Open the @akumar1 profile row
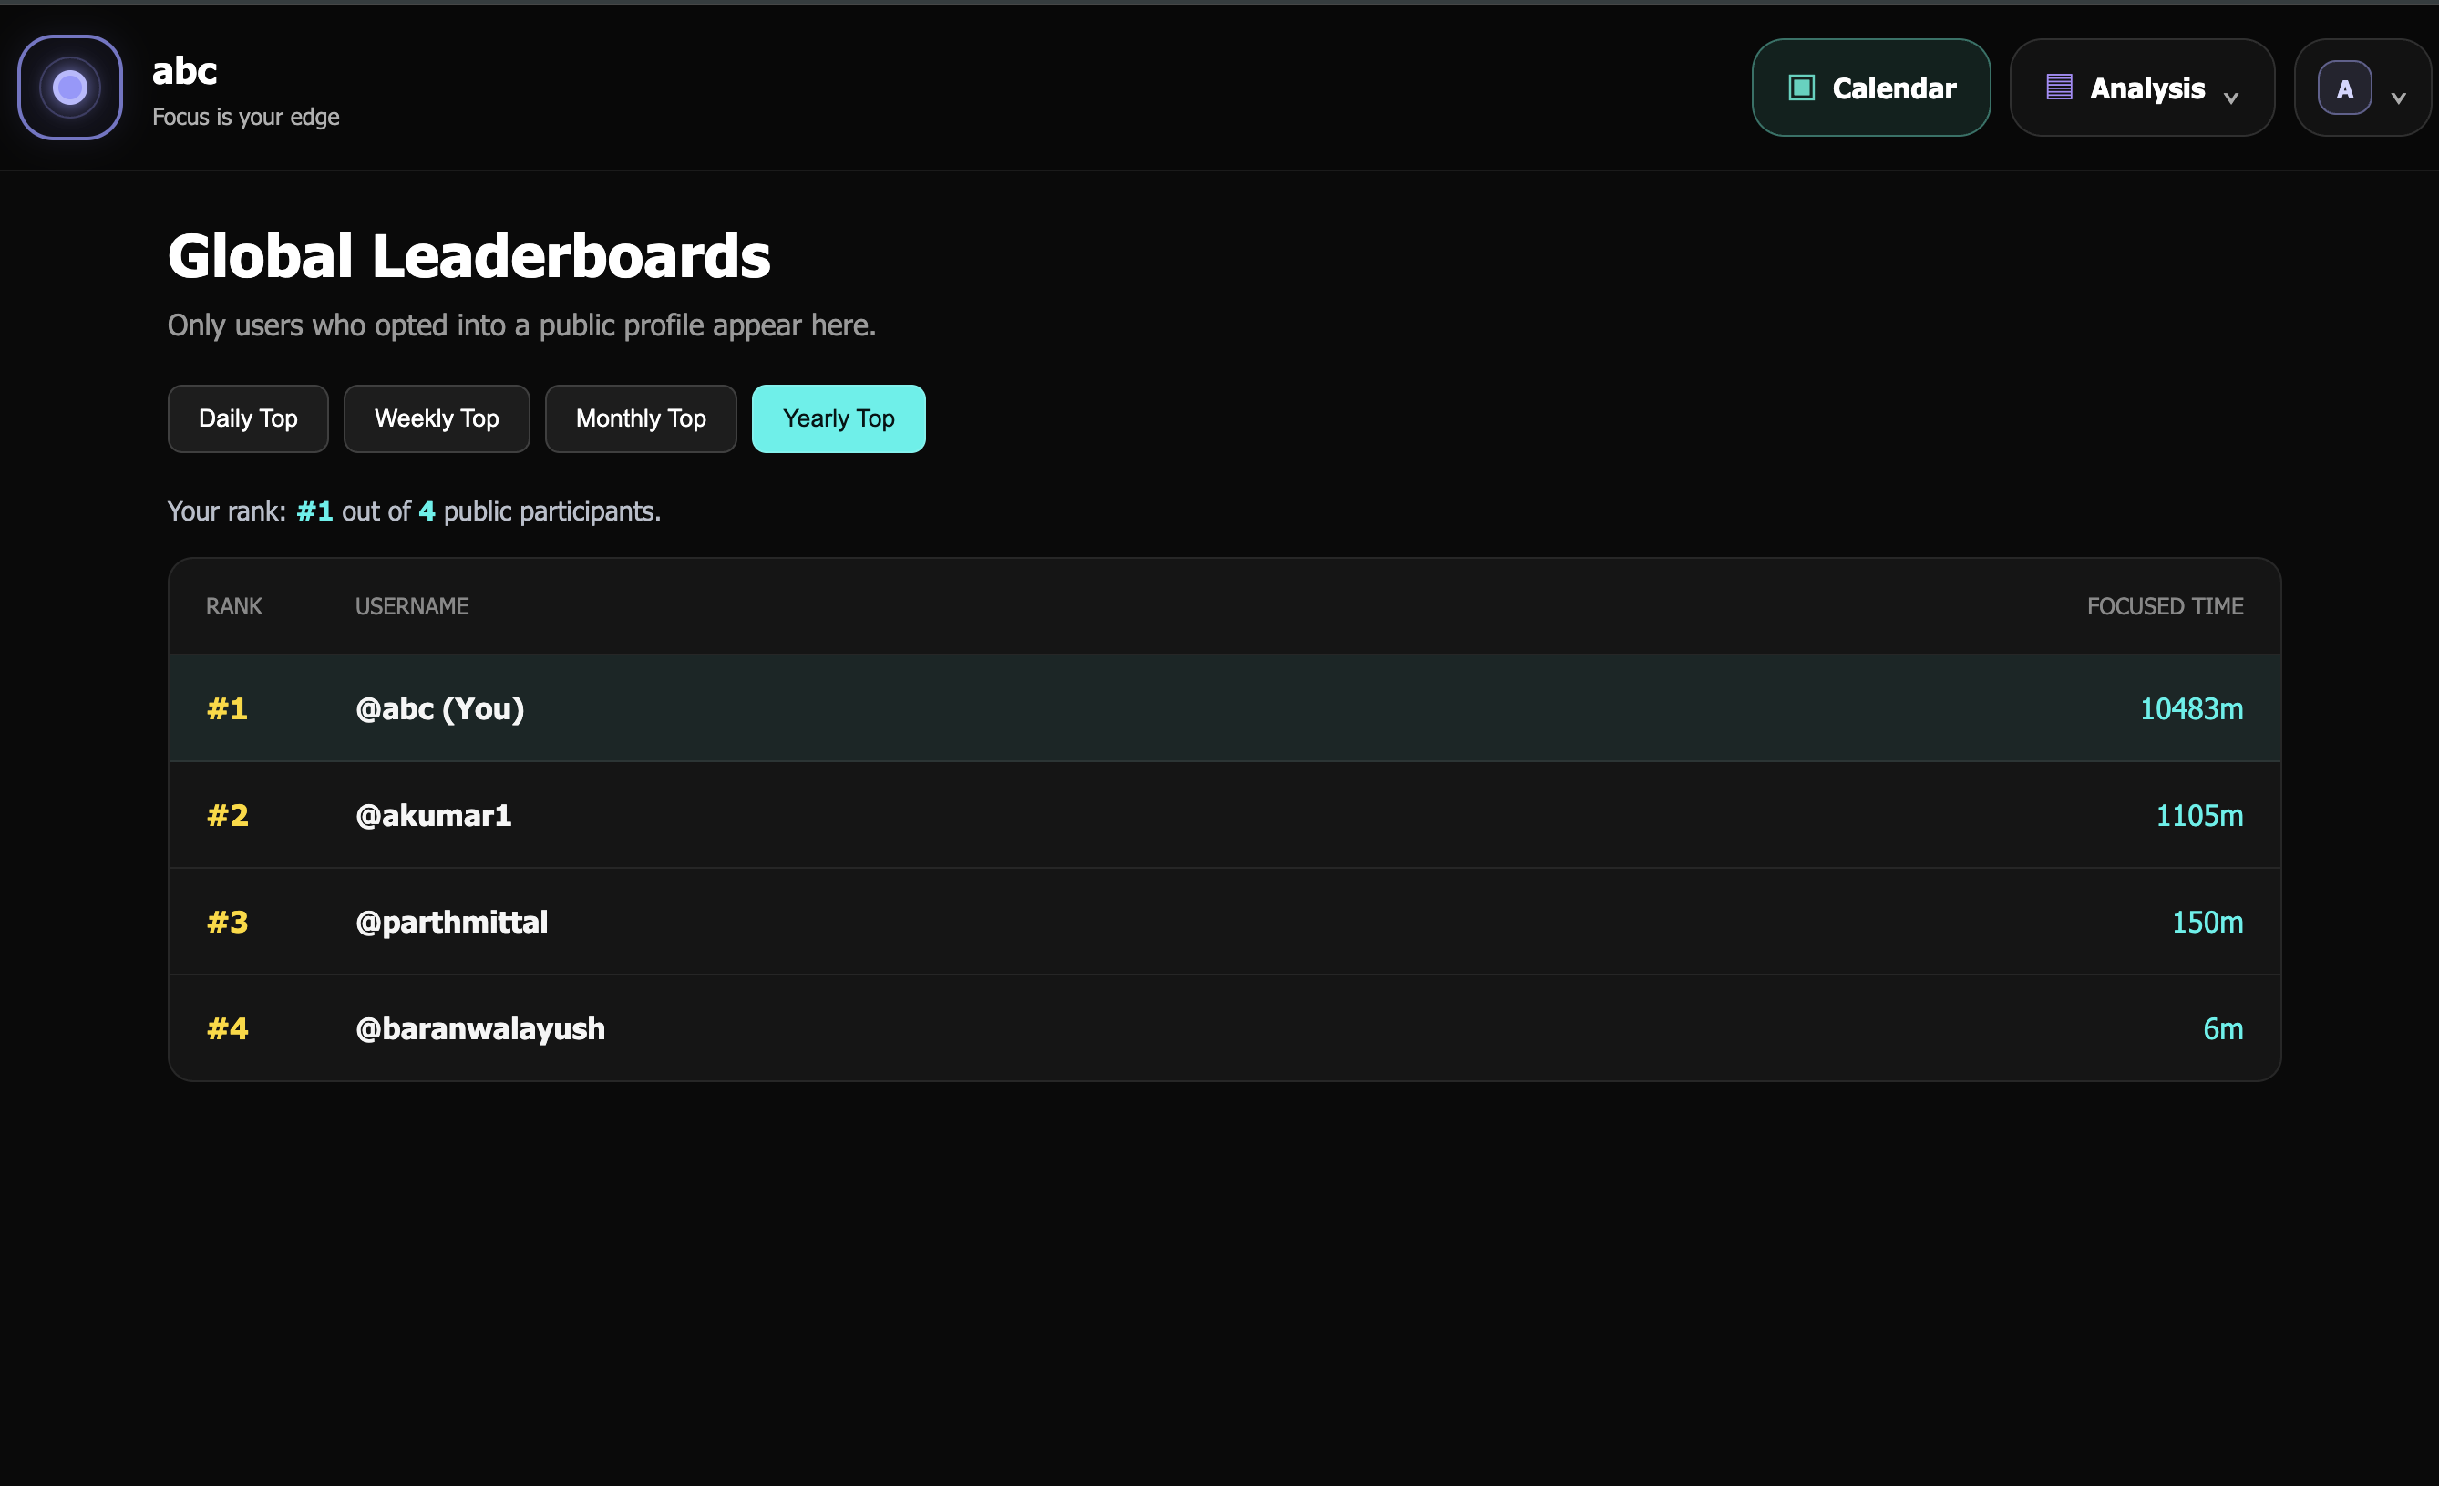Viewport: 2439px width, 1486px height. pos(1224,815)
